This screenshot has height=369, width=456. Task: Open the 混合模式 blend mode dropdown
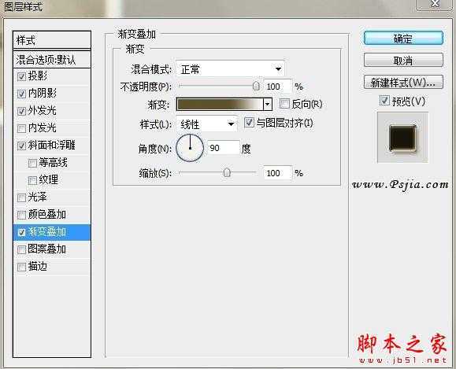click(x=230, y=69)
